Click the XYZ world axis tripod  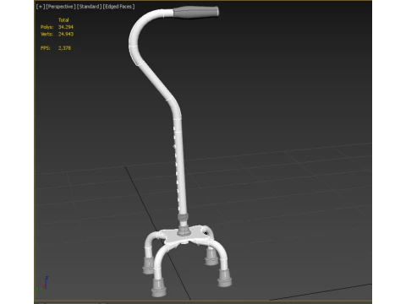(42, 284)
